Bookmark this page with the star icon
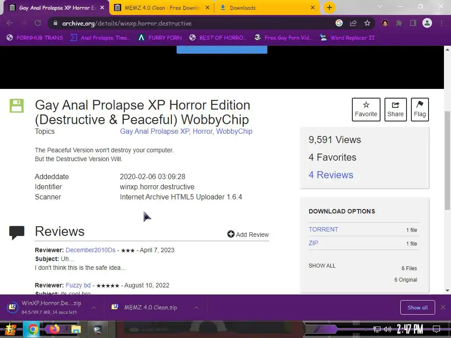This screenshot has height=338, width=451. [367, 23]
